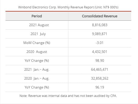This screenshot has height=104, width=138.
Task: Click the 2021 July row label
Action: pos(38,34)
